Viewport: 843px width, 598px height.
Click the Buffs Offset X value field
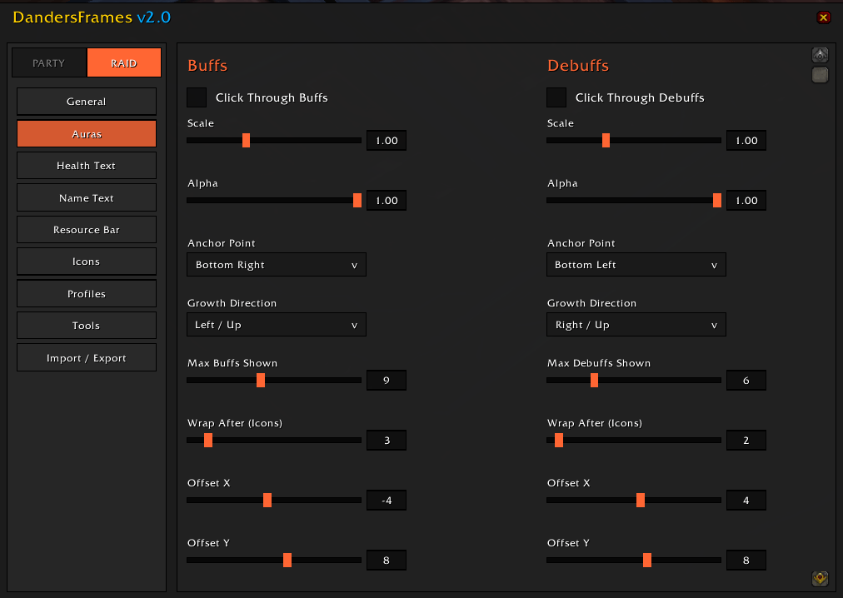(x=387, y=500)
